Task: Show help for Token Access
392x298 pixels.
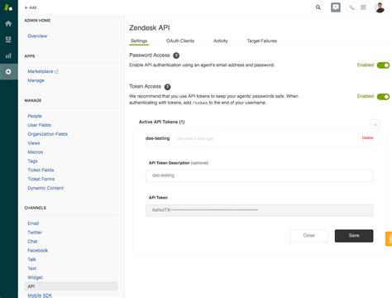Action: click(x=167, y=87)
